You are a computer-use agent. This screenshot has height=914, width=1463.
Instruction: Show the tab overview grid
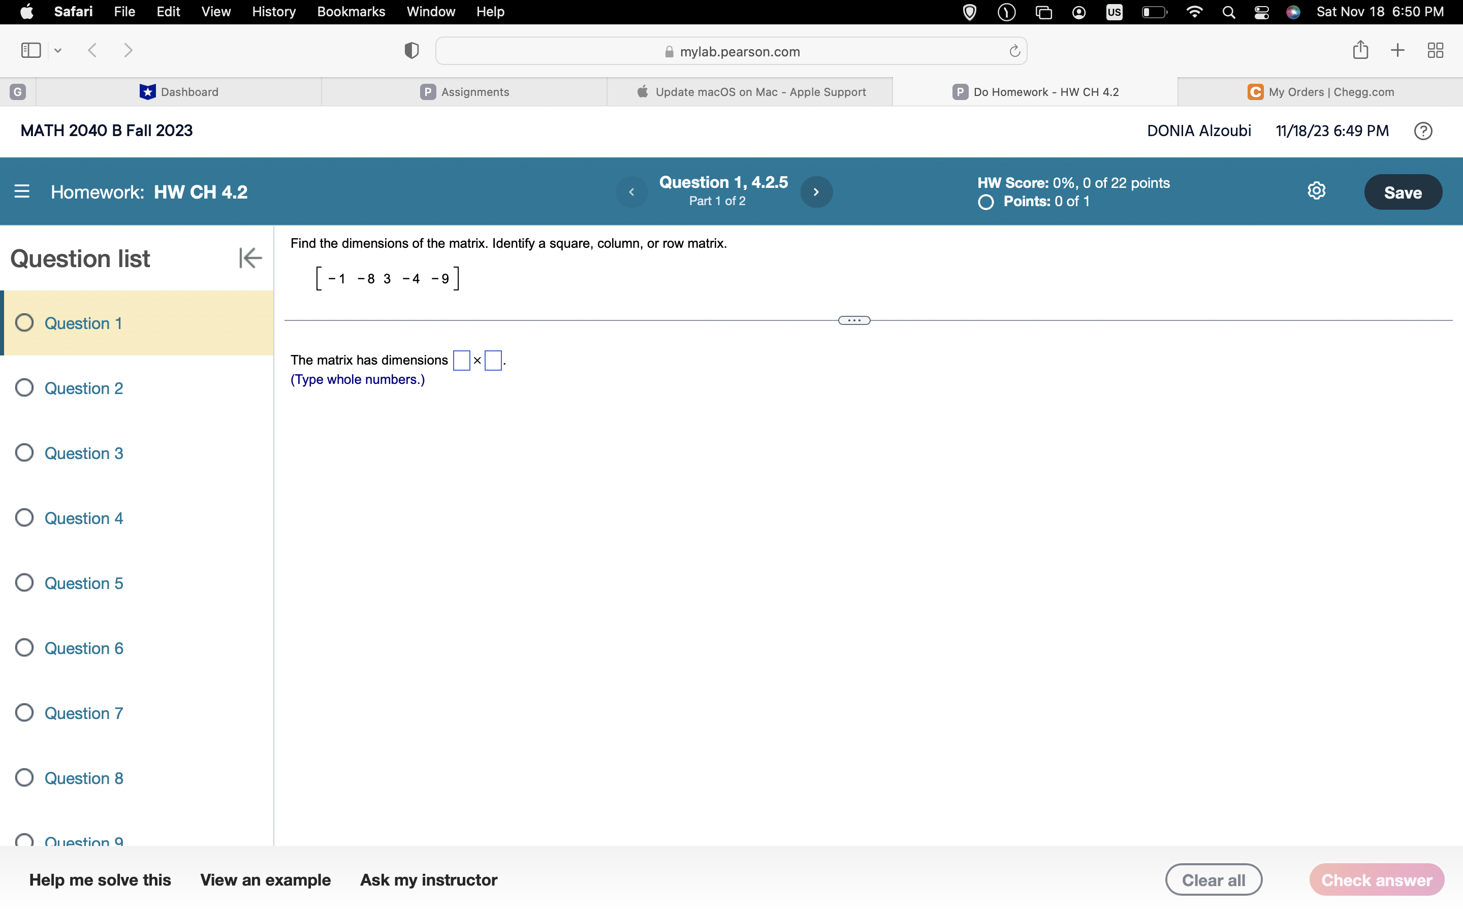1435,50
